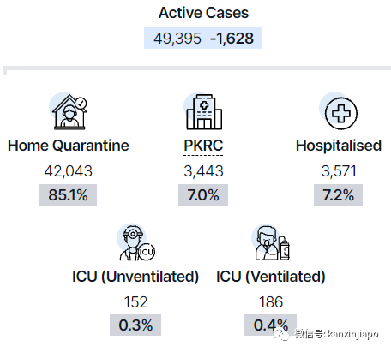Click the -1,628 daily change figure

point(232,39)
